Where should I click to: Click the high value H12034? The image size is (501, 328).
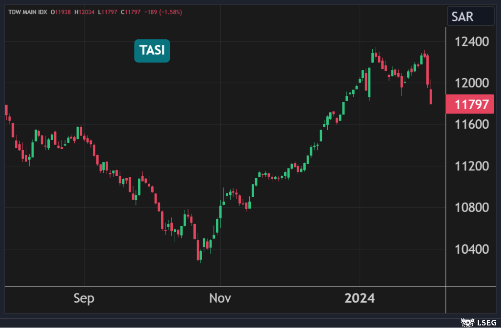pyautogui.click(x=89, y=12)
